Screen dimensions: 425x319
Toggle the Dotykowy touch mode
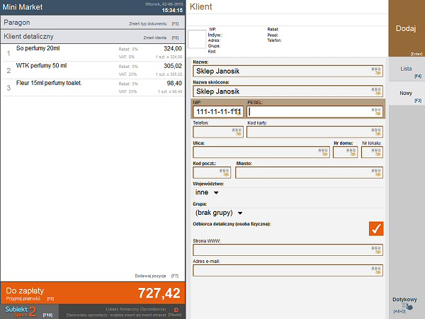click(x=407, y=303)
